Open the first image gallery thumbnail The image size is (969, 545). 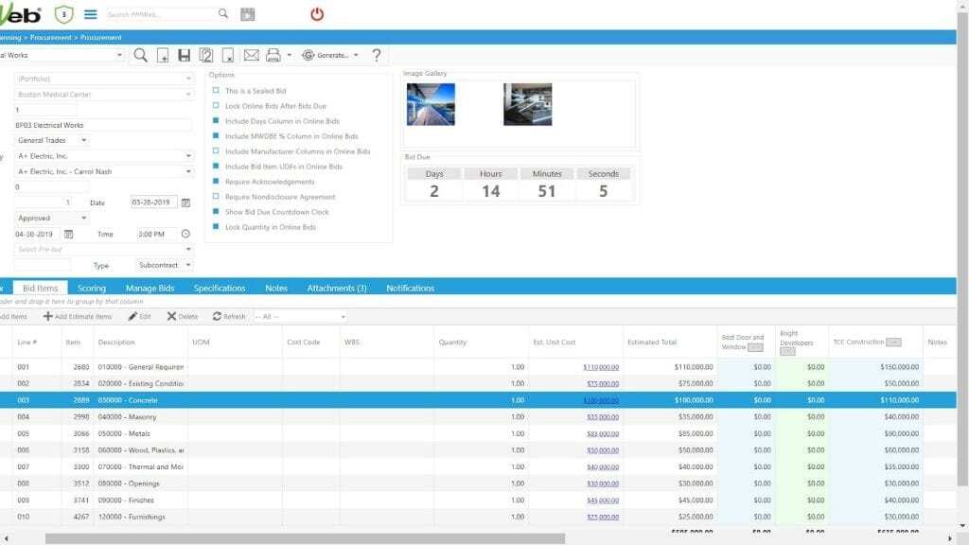(431, 104)
